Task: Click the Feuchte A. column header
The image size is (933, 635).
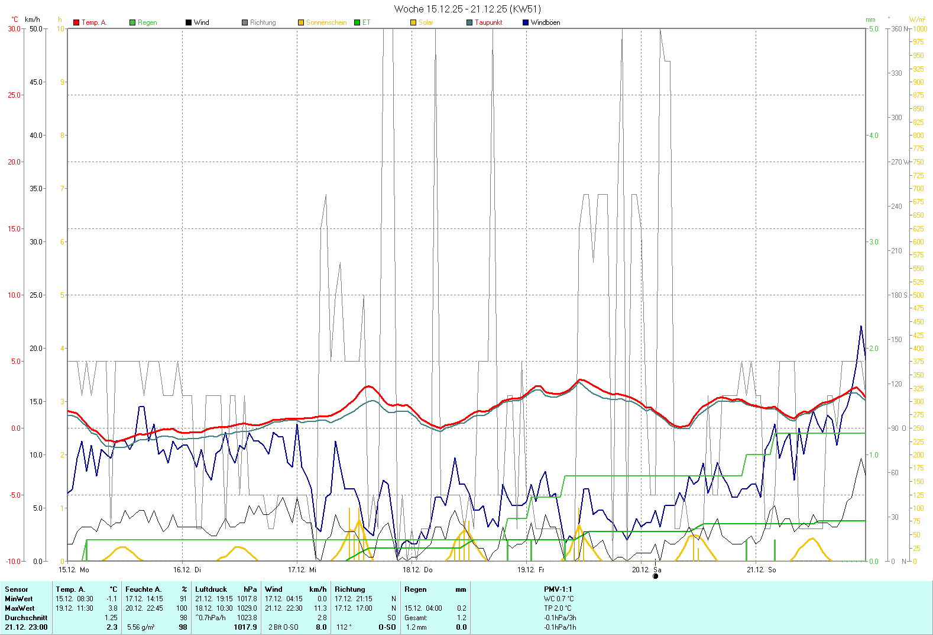Action: [x=143, y=589]
